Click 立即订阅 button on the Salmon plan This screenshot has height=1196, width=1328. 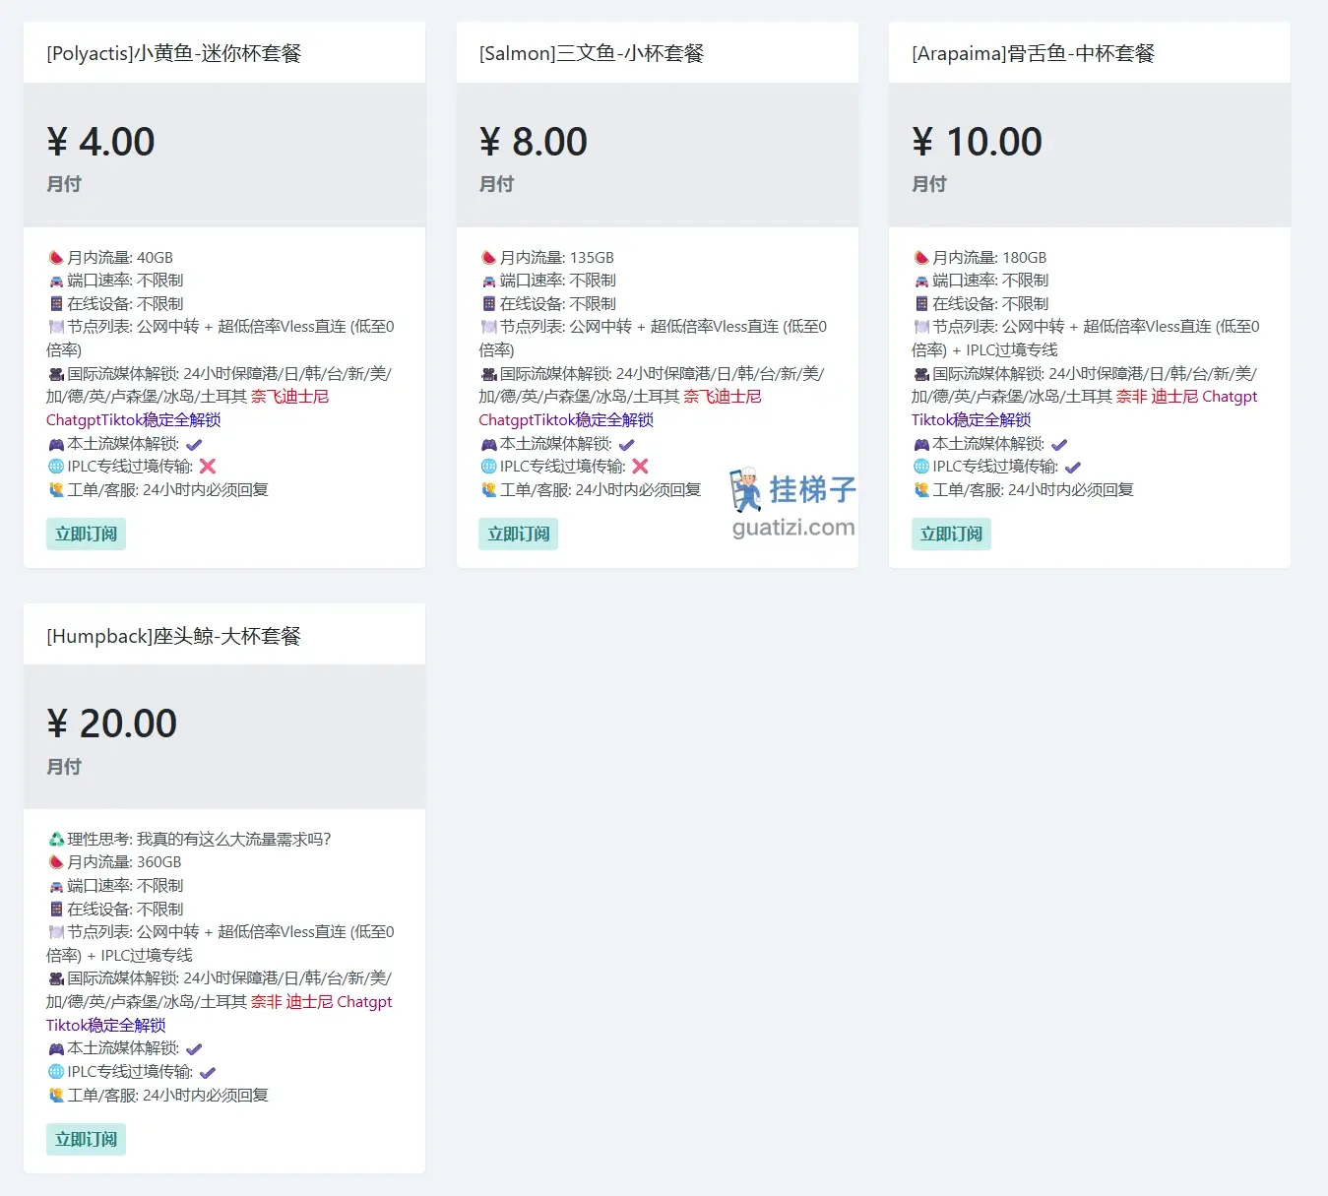[x=518, y=534]
